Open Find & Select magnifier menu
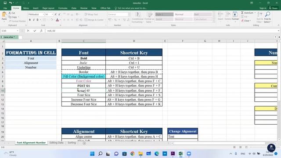This screenshot has width=281, height=158. (x=267, y=17)
